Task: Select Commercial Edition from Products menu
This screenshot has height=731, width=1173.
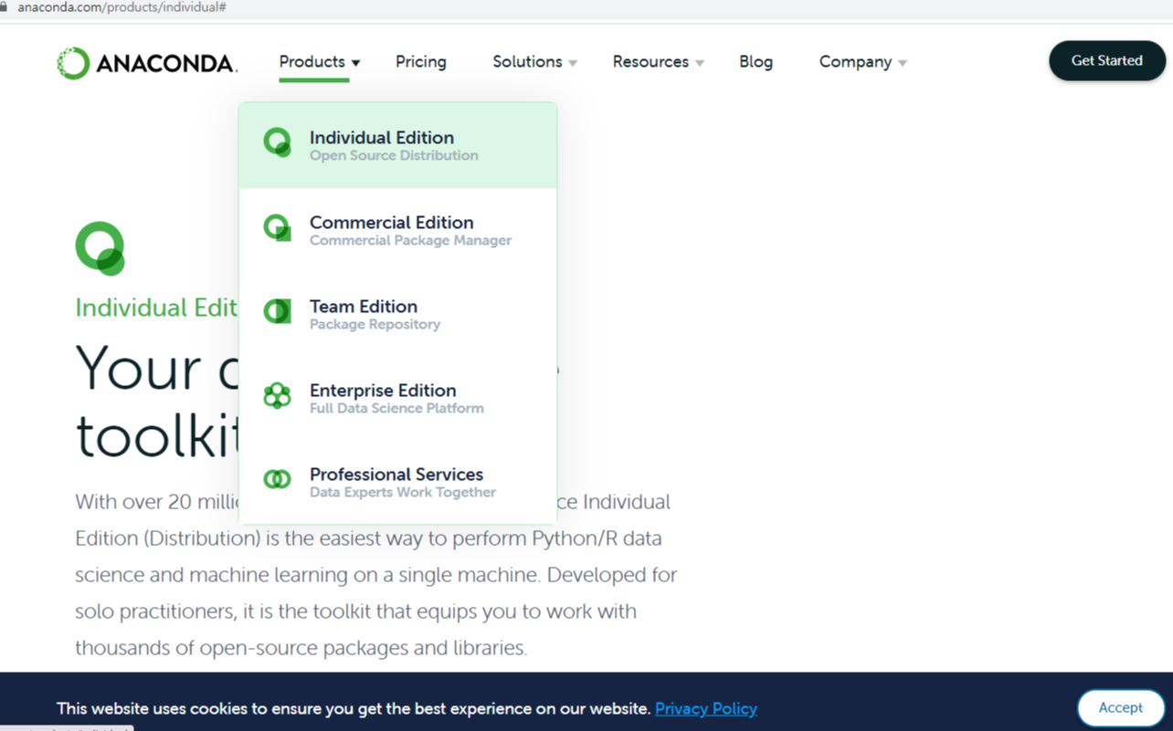Action: point(397,230)
